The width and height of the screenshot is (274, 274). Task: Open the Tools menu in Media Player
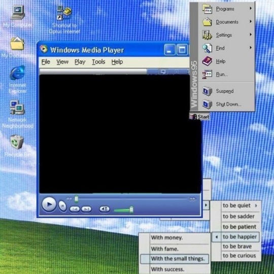click(x=98, y=62)
